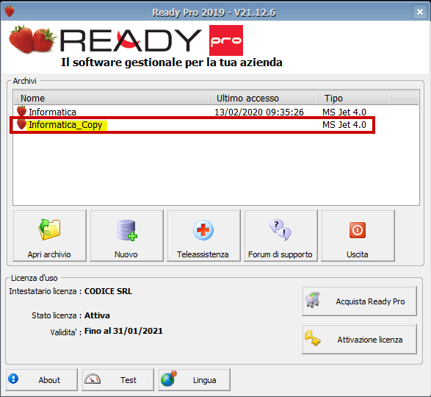Click the Test gauge icon
Viewport: 431px width, 397px height.
coord(93,379)
